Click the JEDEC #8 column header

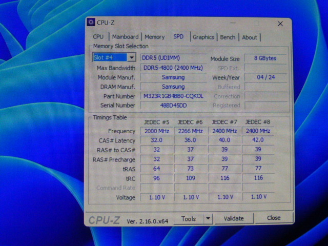257,122
